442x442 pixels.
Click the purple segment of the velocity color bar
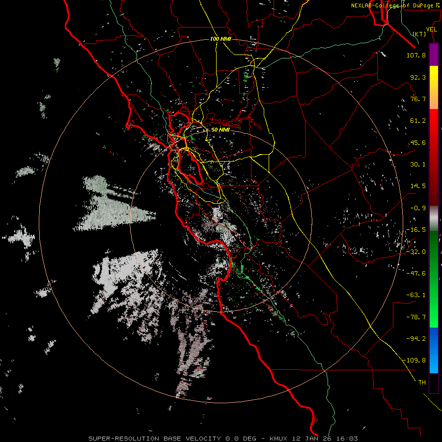coord(434,55)
